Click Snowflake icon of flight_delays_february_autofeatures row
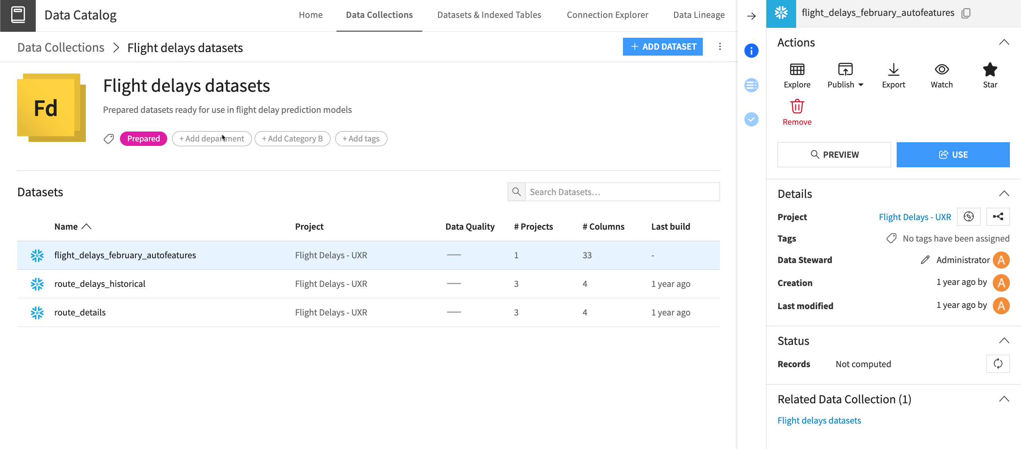Viewport: 1021px width, 449px height. pos(37,255)
